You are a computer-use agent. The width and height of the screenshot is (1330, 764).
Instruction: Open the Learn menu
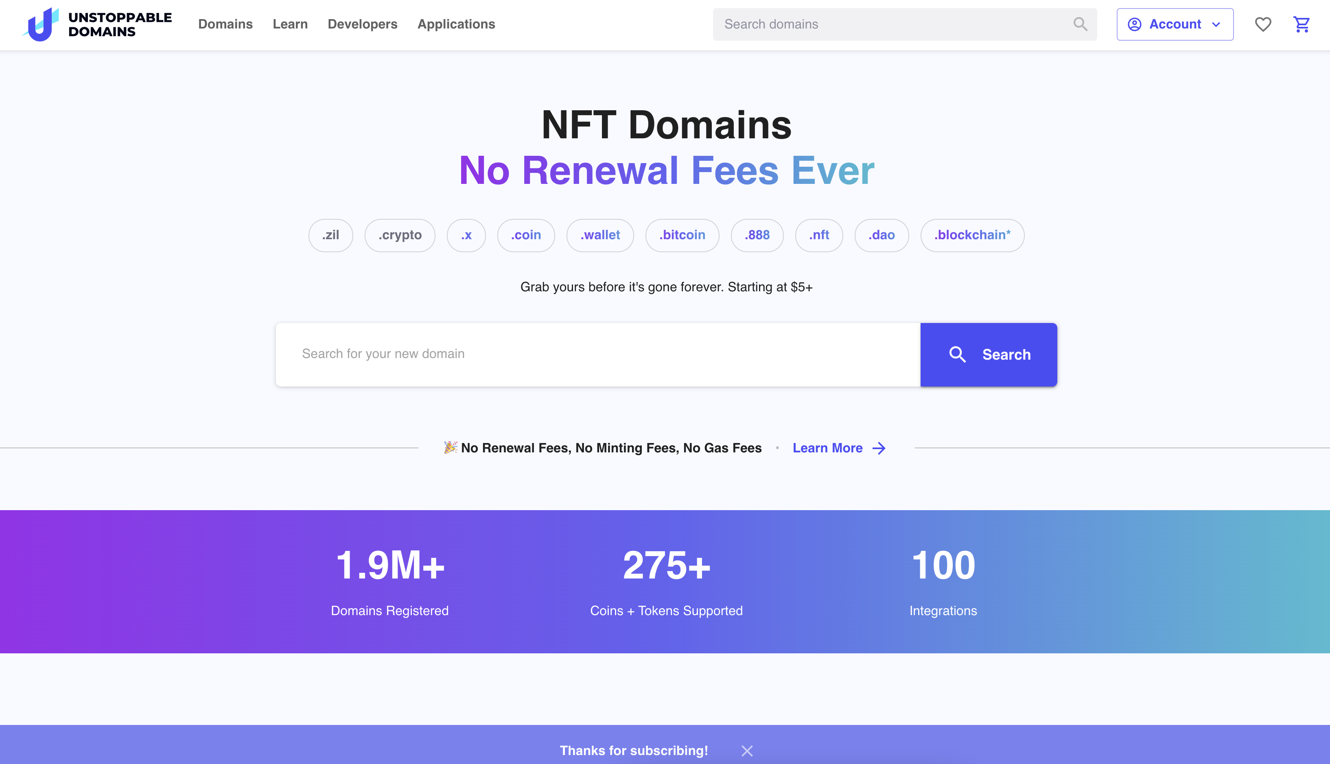pos(290,24)
